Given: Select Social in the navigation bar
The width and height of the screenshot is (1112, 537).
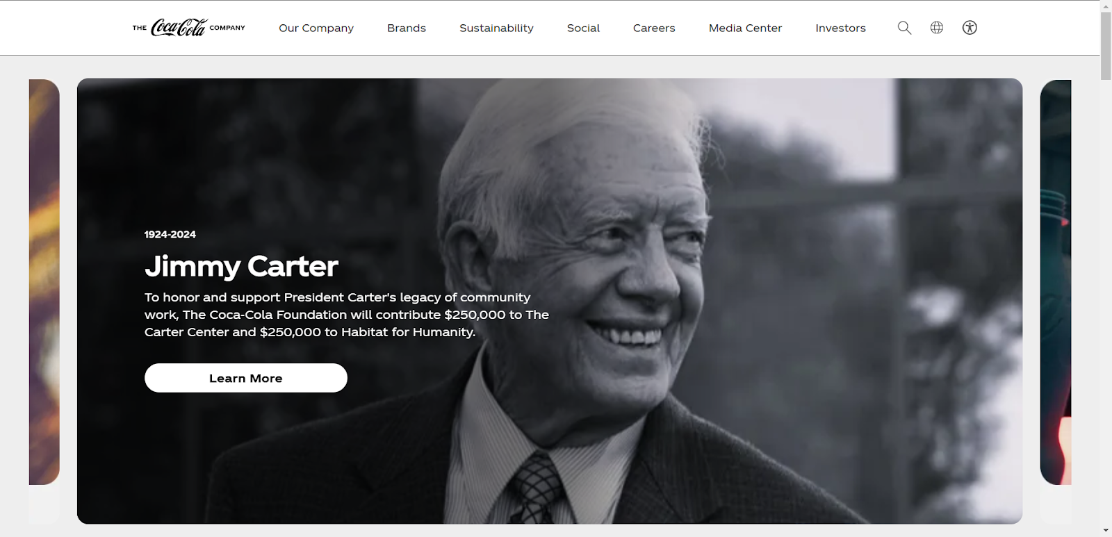Looking at the screenshot, I should [x=583, y=28].
